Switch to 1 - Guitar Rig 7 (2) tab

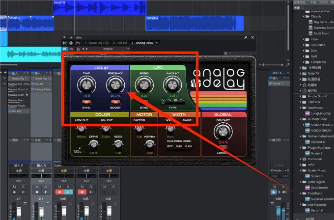click(x=96, y=43)
